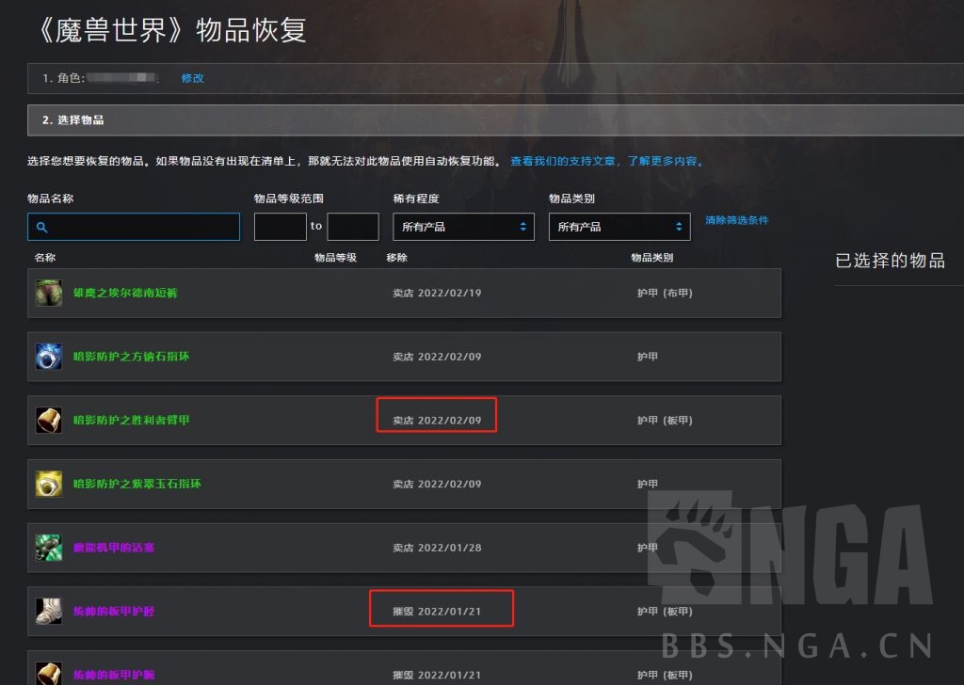
Task: Click "护甲 (板甲)" in the 统帅的板甲护腕 row
Action: point(665,675)
